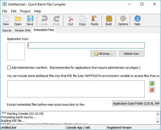Click 'Registered Version' status entry

pos(119,128)
